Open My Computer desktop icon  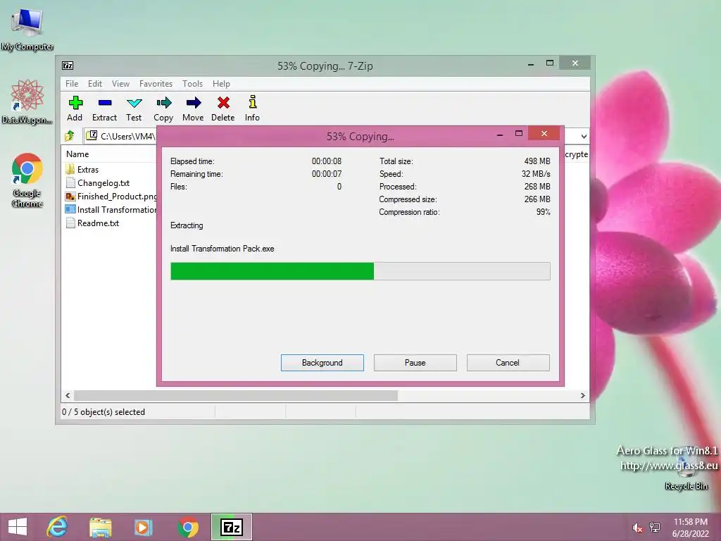tap(27, 29)
